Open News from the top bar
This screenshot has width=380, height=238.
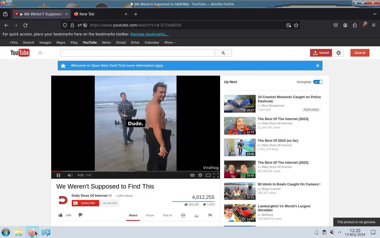[x=106, y=42]
